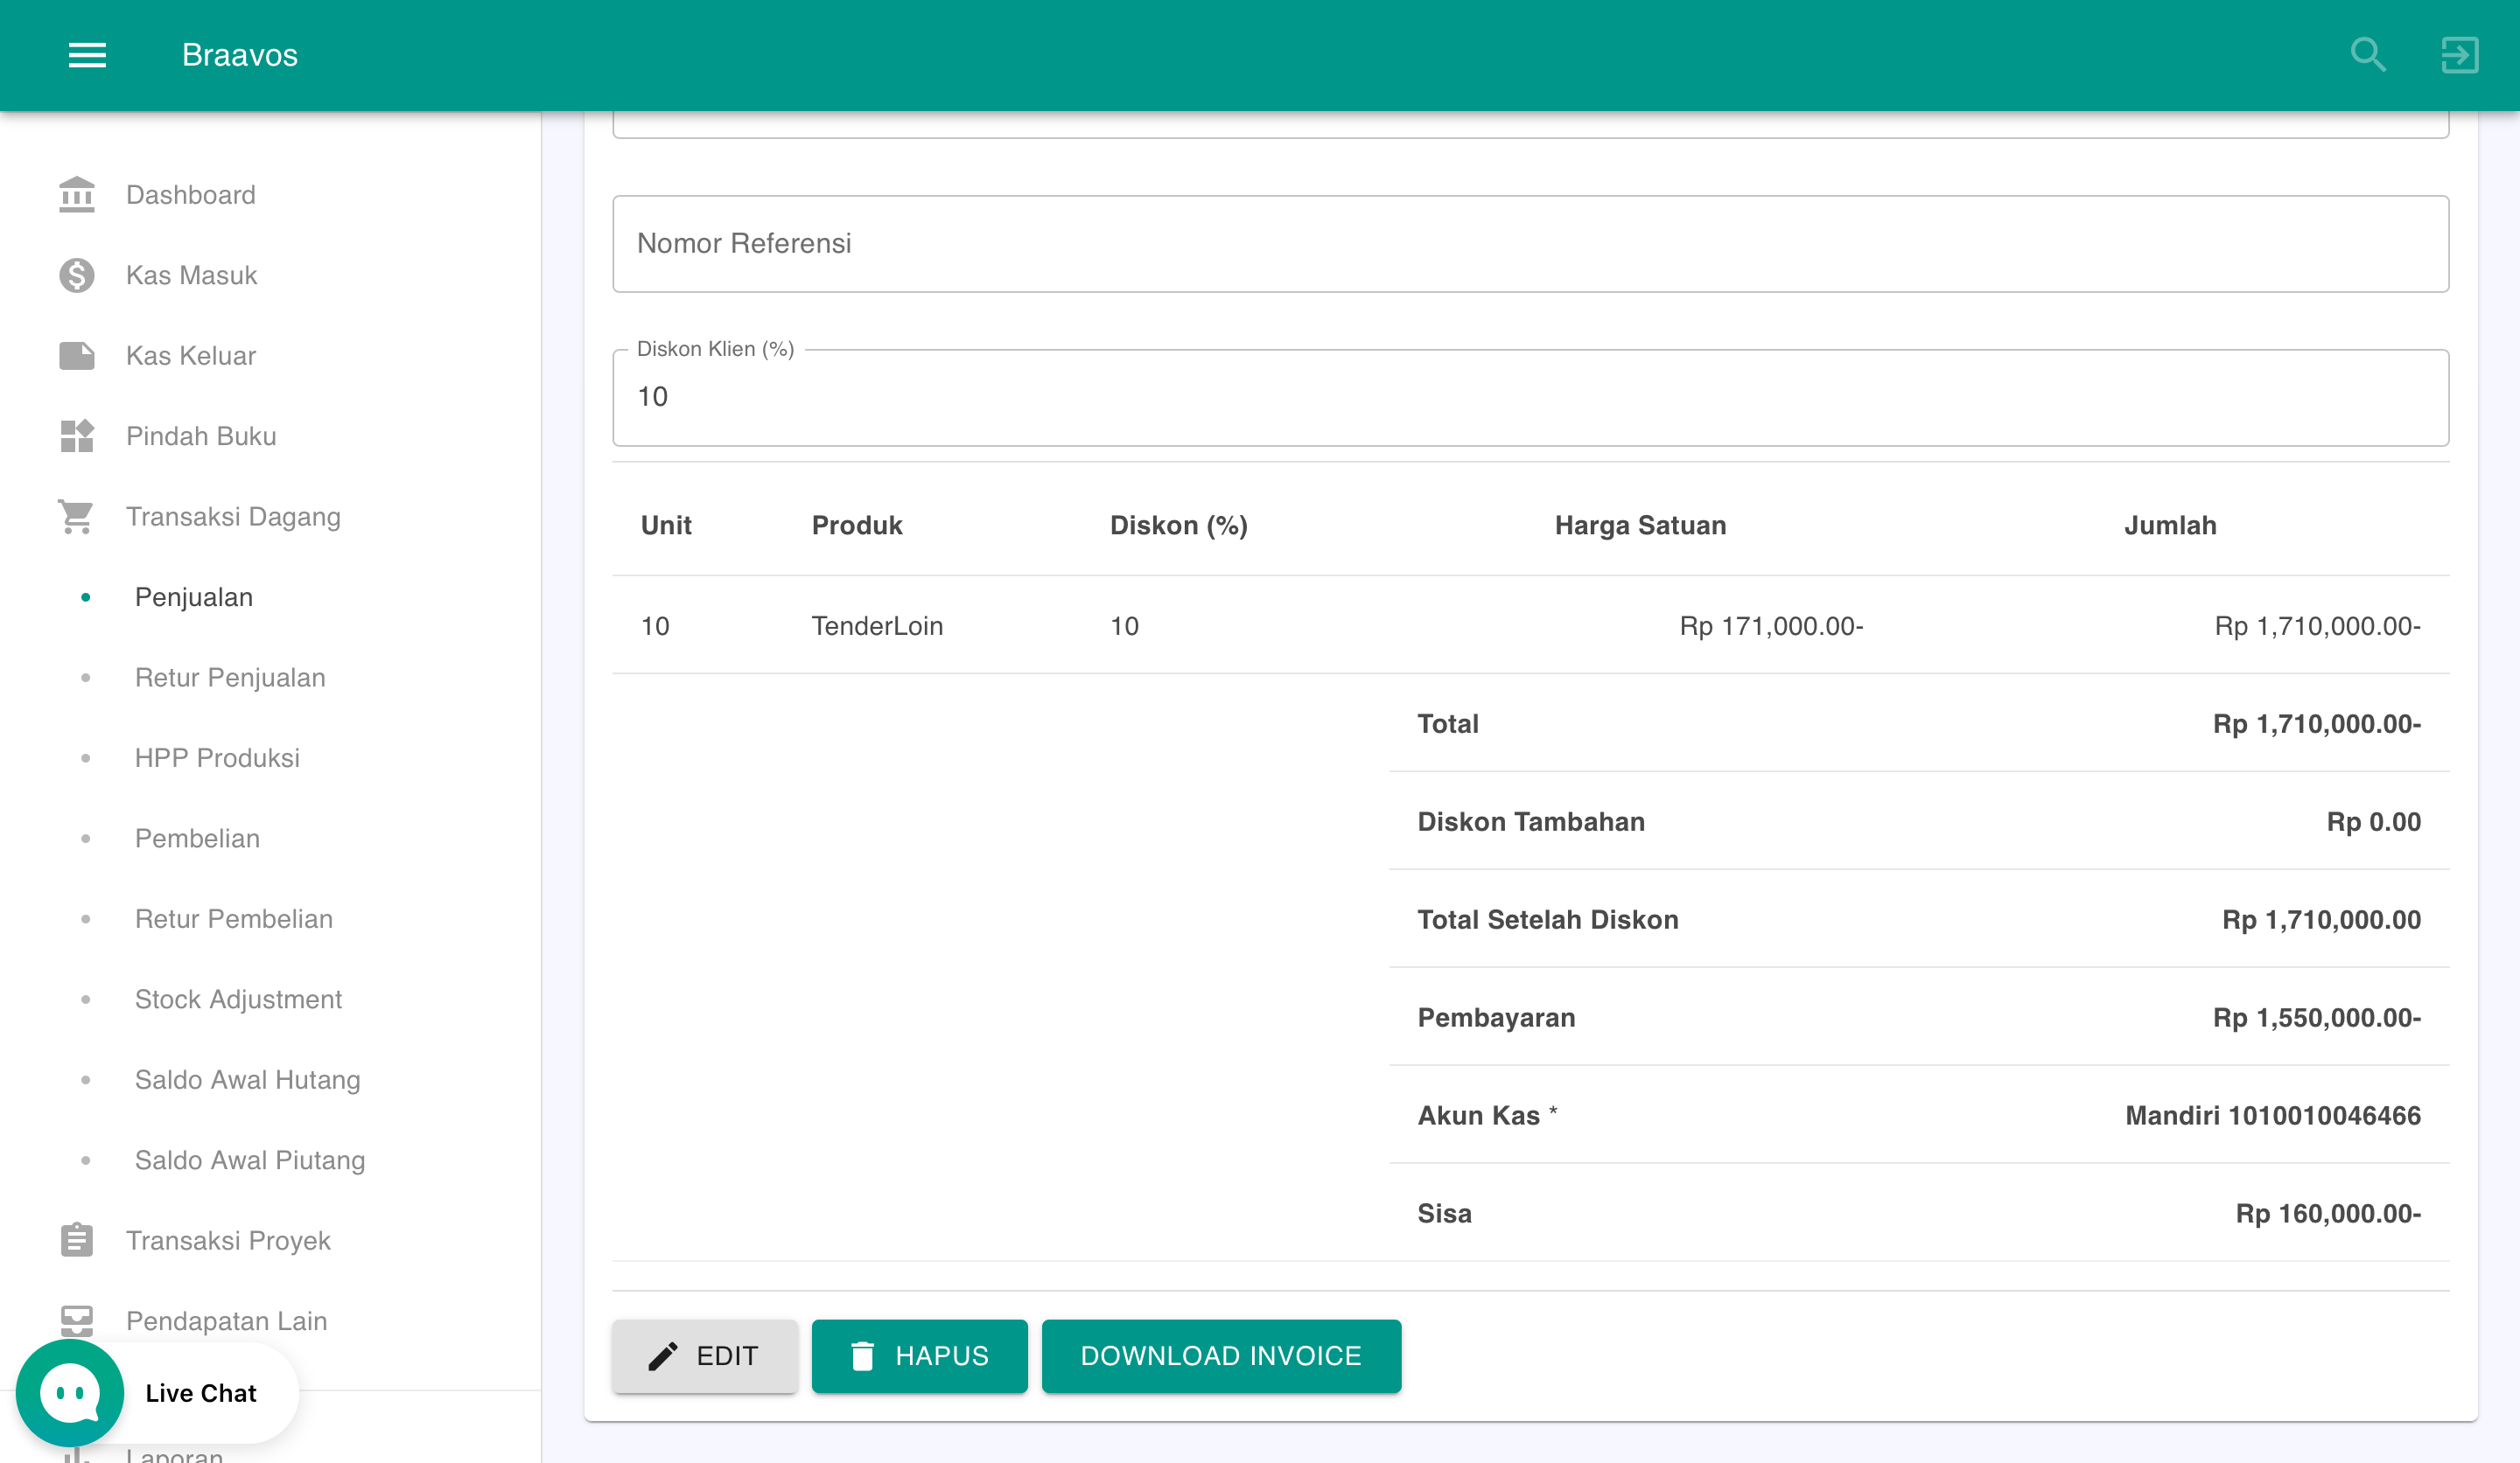Screen dimensions: 2520x1463
Task: Open the hamburger navigation menu
Action: point(87,55)
